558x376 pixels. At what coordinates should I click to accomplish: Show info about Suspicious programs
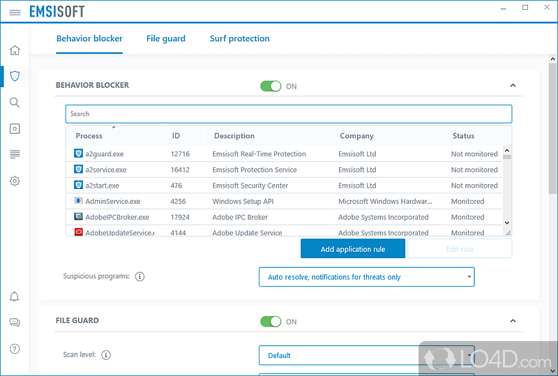tap(139, 277)
